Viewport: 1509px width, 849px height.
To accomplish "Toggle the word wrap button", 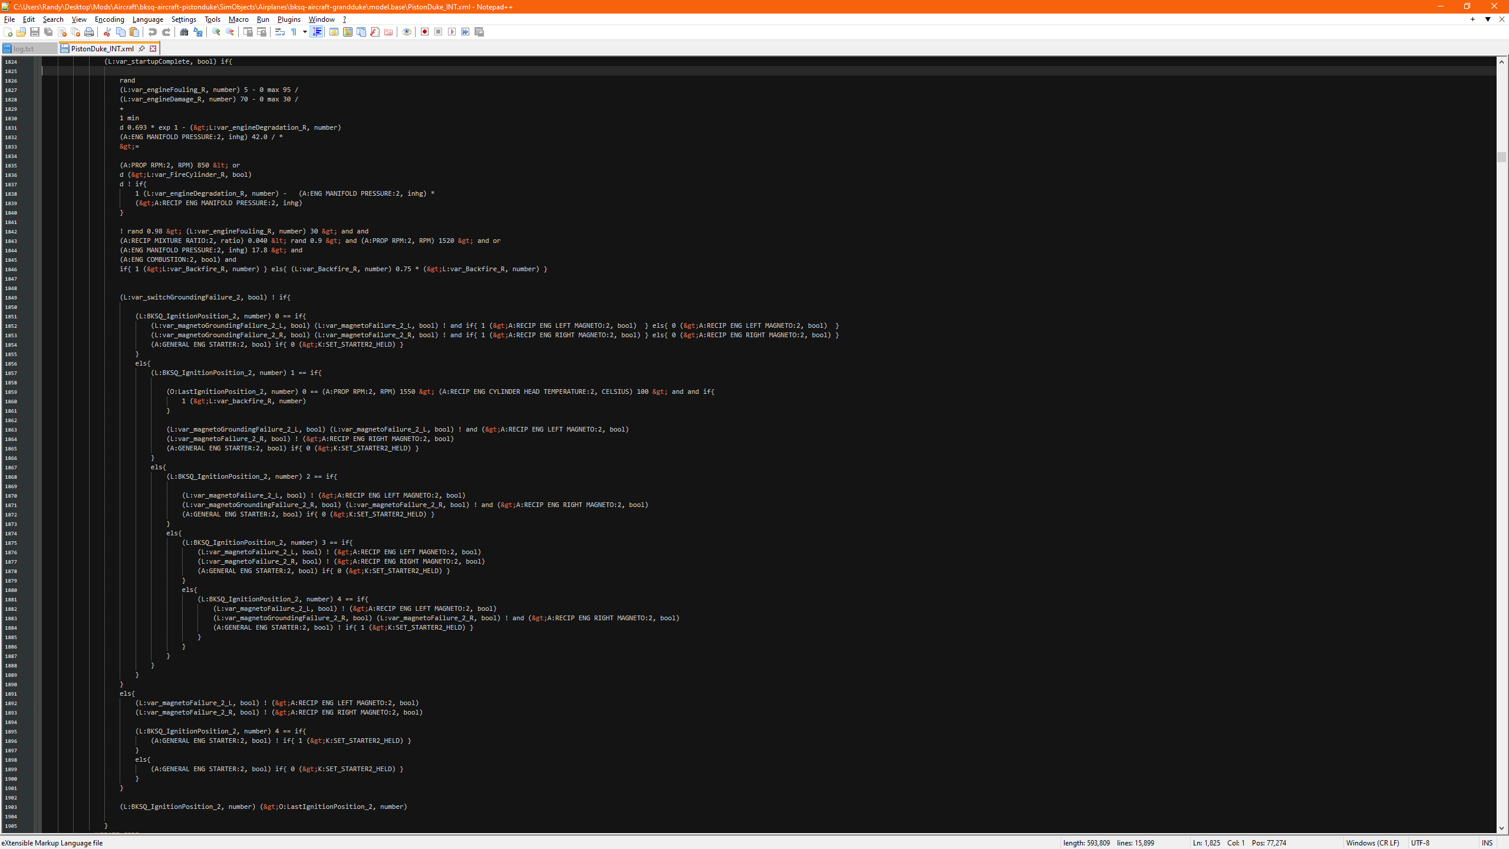I will [x=280, y=32].
